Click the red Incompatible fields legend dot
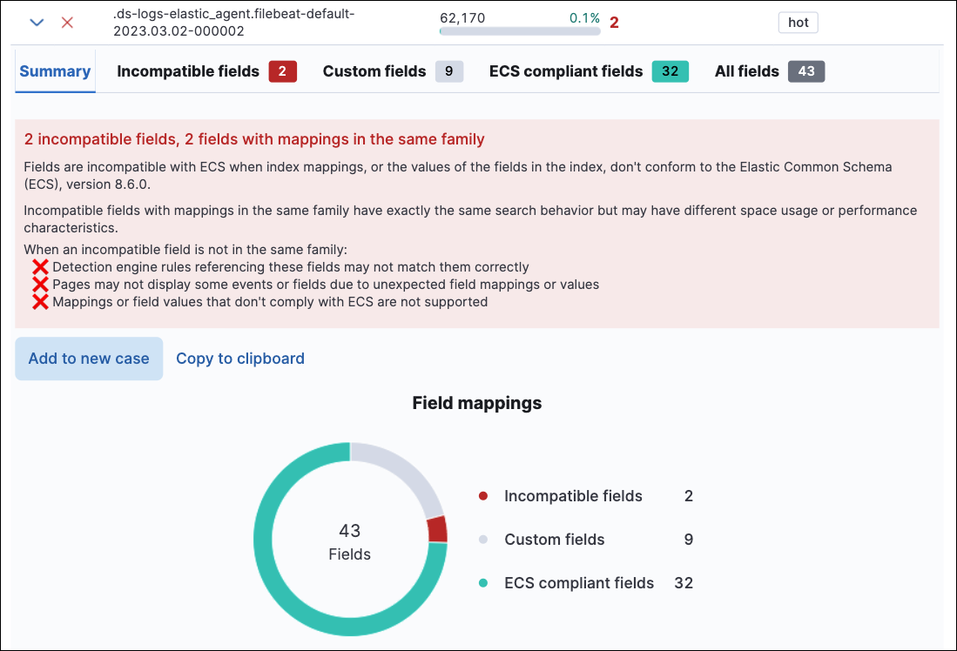The height and width of the screenshot is (651, 957). [x=483, y=496]
